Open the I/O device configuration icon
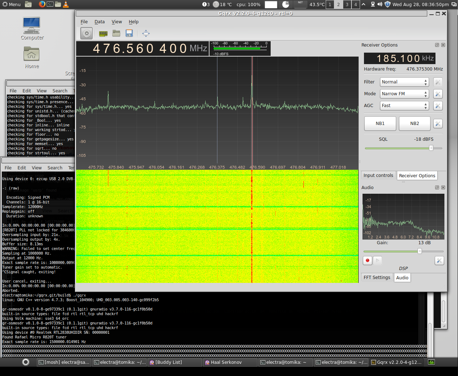 (x=103, y=33)
